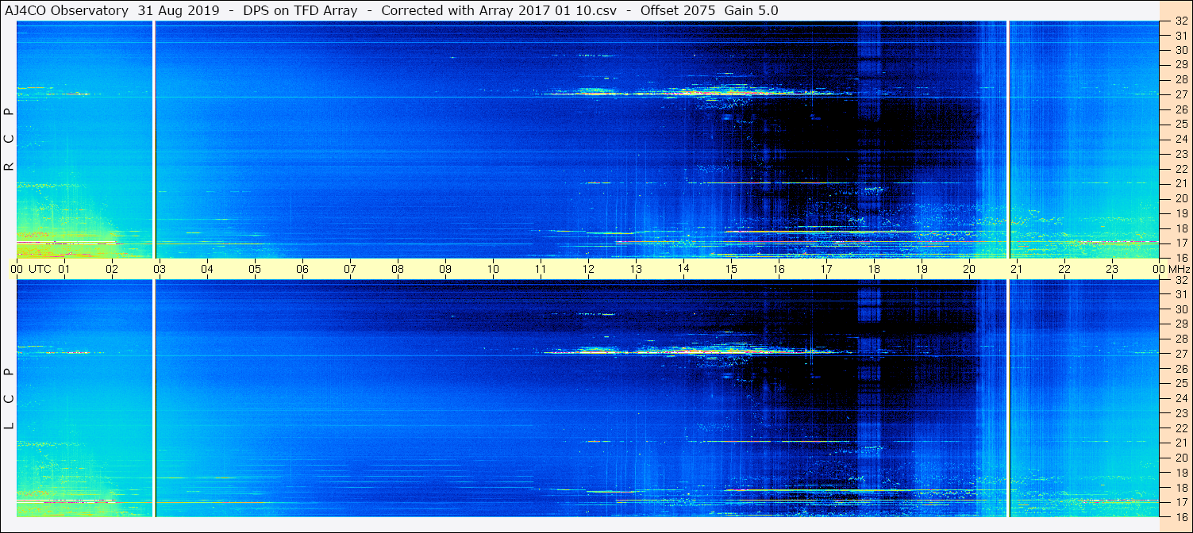
Task: Click the '00' hour mark beside UTC label
Action: 17,269
